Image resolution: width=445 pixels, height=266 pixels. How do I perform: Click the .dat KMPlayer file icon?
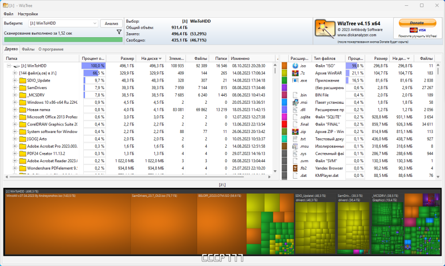point(295,176)
